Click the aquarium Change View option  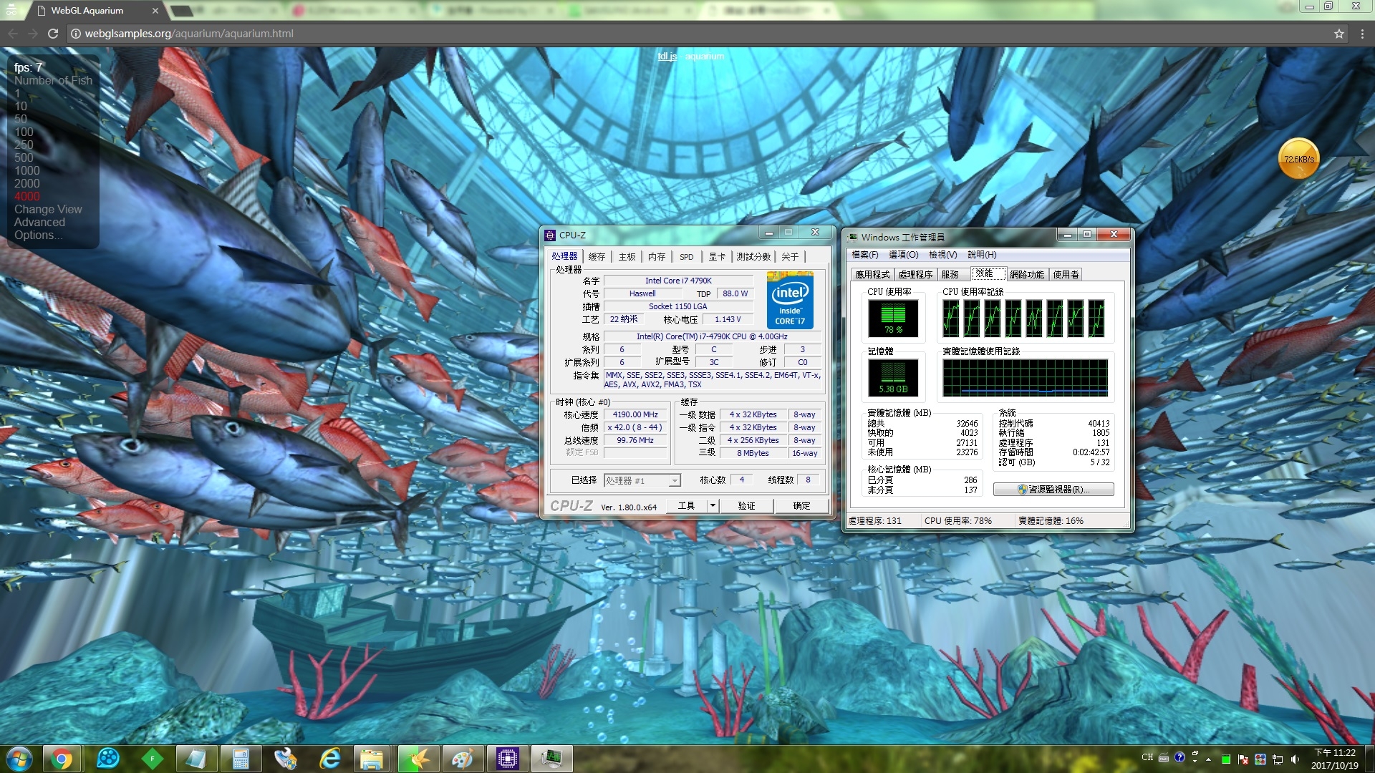click(x=48, y=209)
